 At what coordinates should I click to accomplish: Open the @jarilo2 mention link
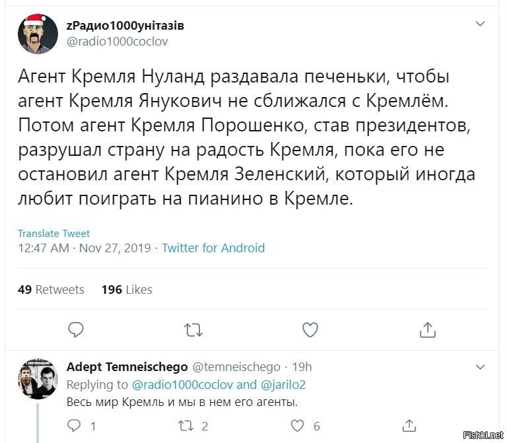click(283, 385)
